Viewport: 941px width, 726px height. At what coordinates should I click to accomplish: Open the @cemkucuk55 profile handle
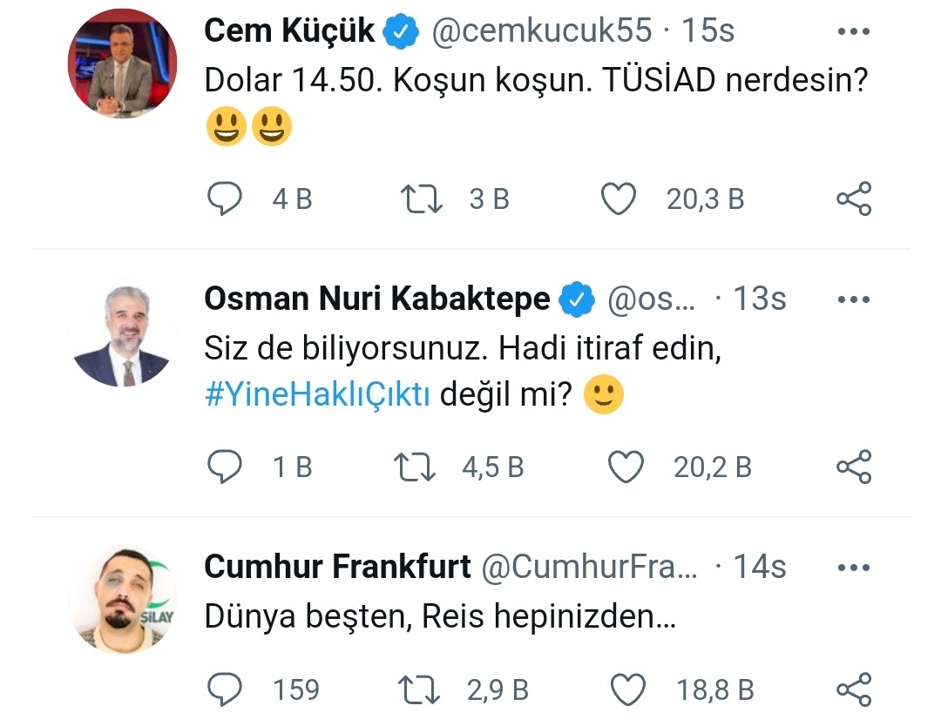(542, 31)
